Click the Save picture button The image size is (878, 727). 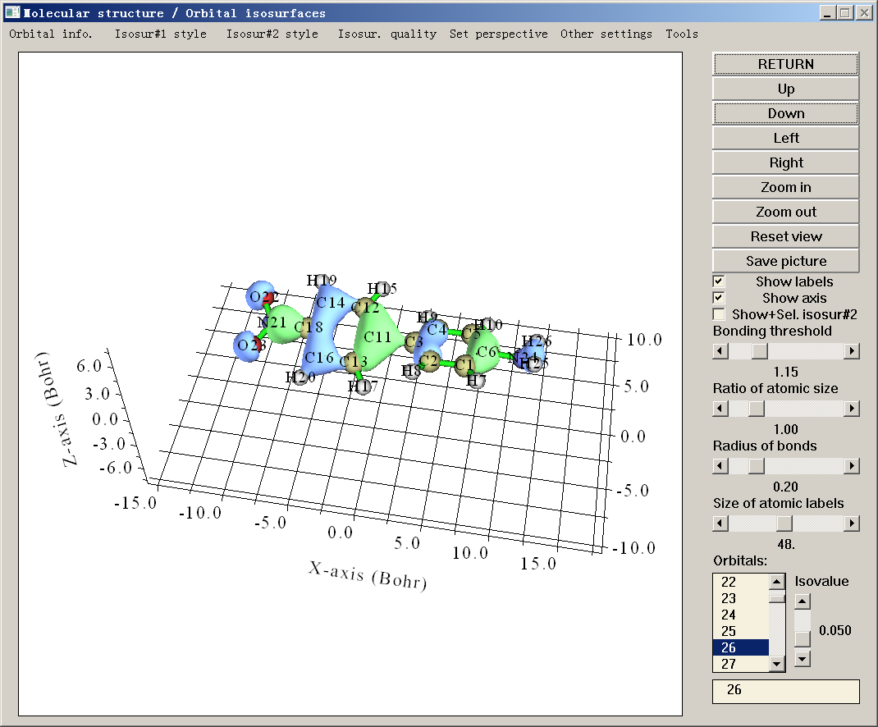pyautogui.click(x=785, y=261)
